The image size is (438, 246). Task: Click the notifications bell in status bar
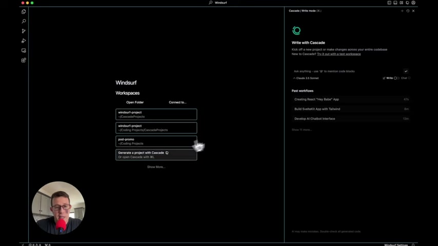[x=413, y=244]
